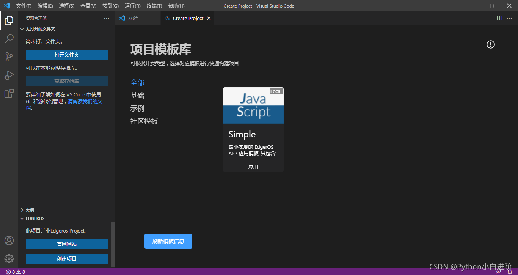
Task: Click the VS Code logo in title bar
Action: pos(7,6)
